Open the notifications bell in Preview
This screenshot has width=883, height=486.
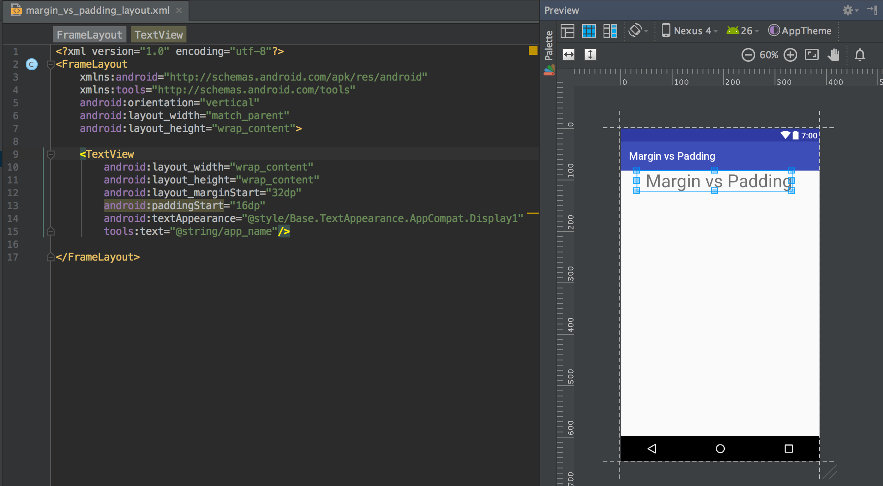click(x=859, y=54)
